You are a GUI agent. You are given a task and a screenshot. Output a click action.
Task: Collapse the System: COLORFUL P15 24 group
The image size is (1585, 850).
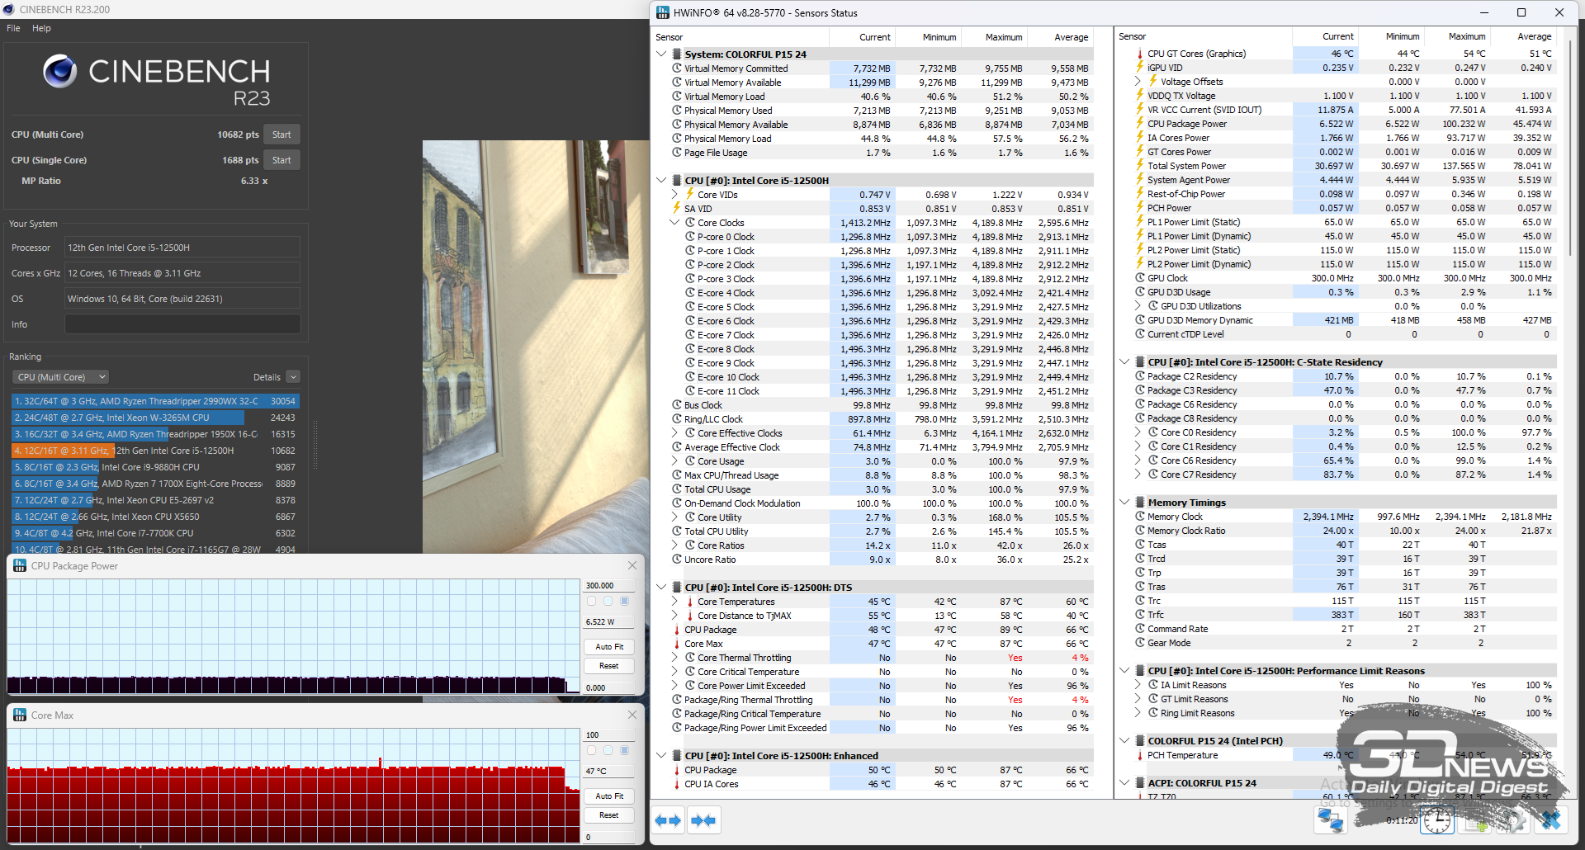click(661, 54)
